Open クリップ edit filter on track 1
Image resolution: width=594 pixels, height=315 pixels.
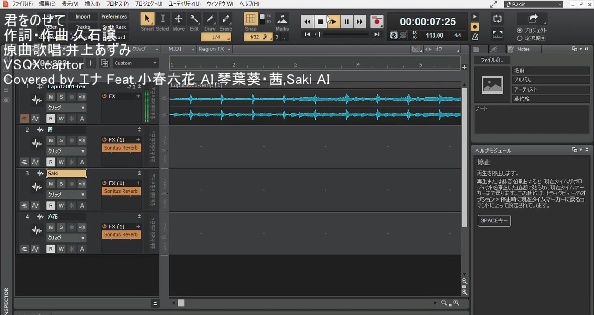pos(66,107)
